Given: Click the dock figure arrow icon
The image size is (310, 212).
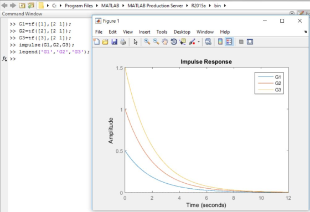Looking at the screenshot, I should pyautogui.click(x=305, y=32).
